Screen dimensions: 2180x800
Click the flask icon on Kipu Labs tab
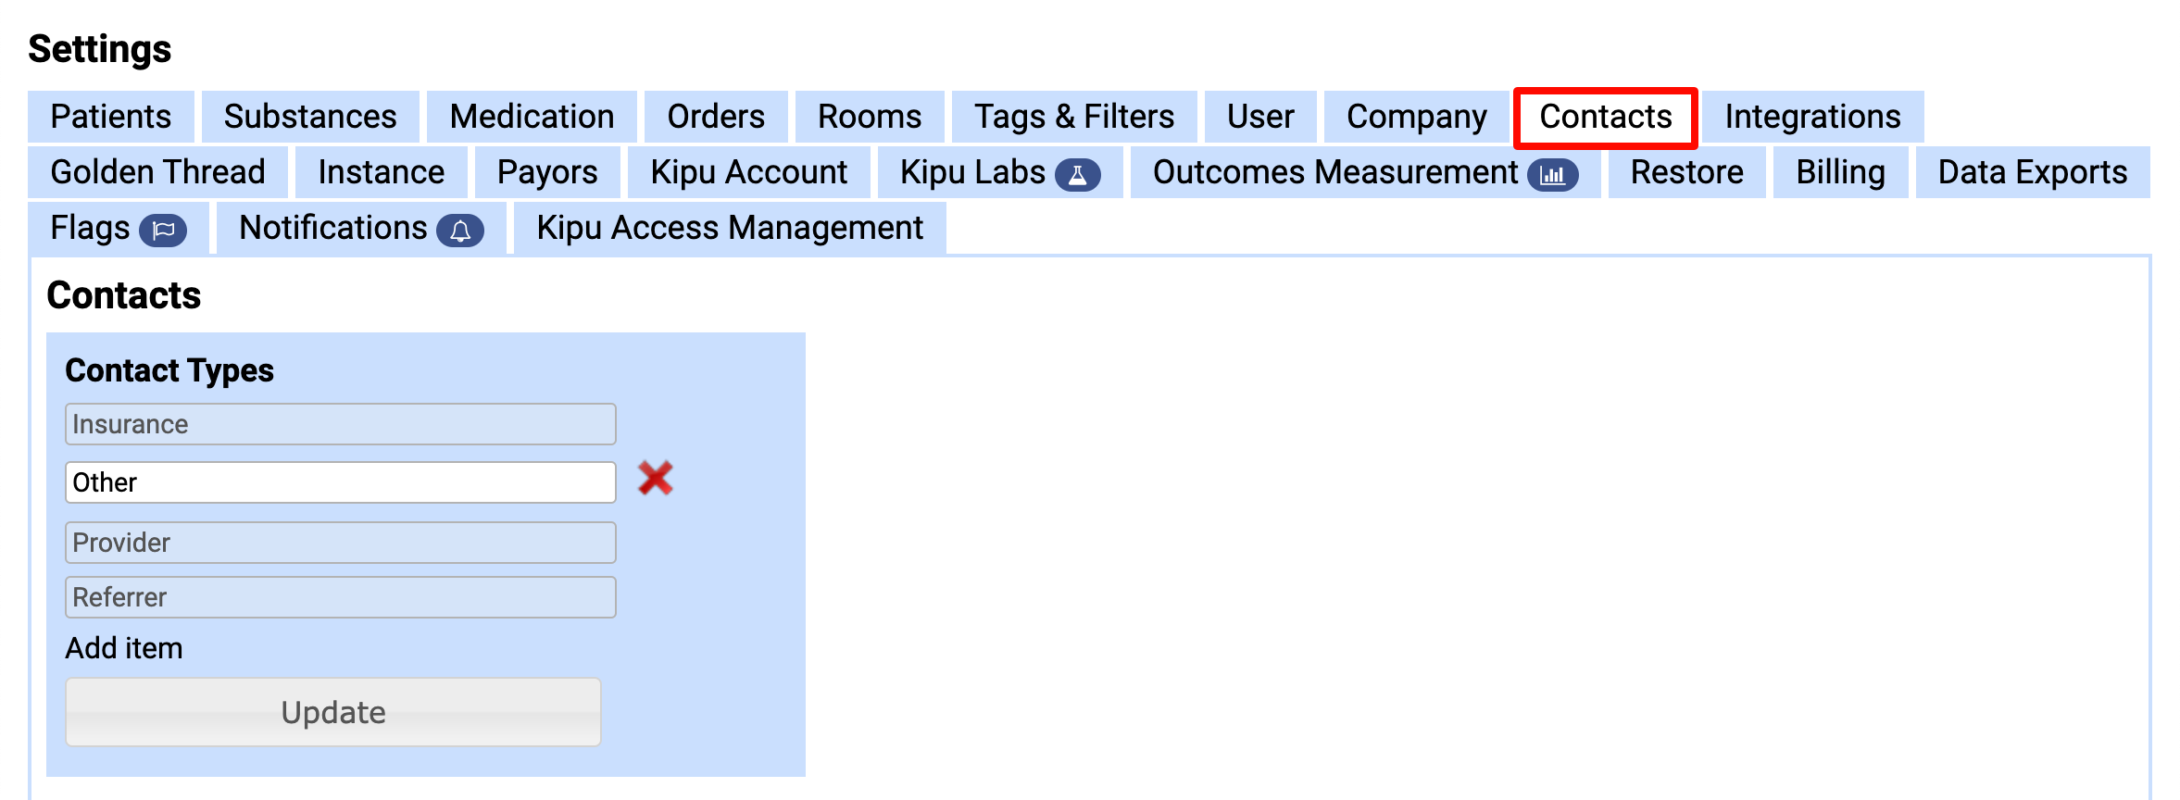(1077, 174)
